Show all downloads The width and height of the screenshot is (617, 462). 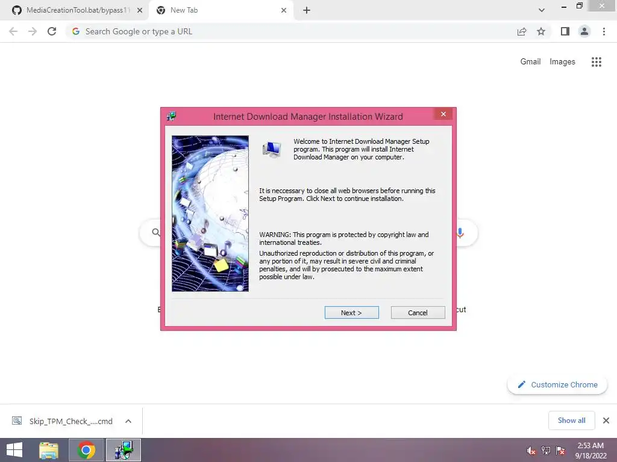point(571,420)
